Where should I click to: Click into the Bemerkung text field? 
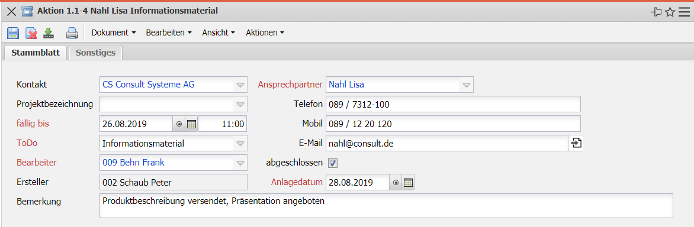pyautogui.click(x=386, y=205)
